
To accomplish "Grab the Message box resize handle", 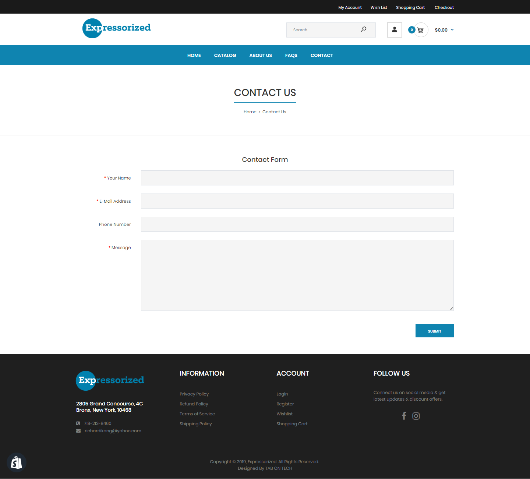I will pos(451,308).
